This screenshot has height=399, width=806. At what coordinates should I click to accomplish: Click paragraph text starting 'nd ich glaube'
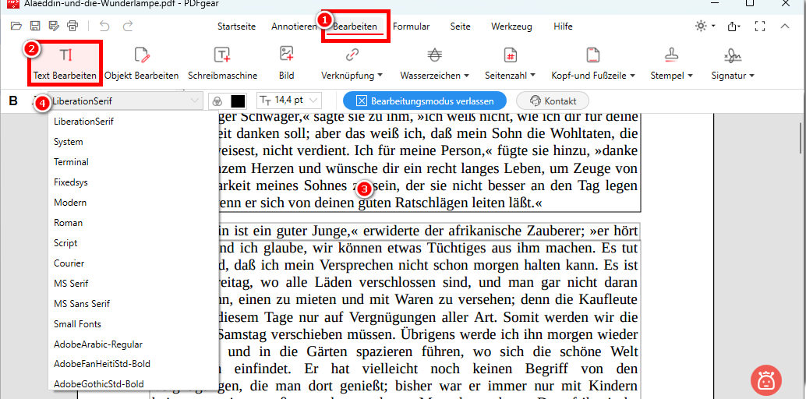430,248
